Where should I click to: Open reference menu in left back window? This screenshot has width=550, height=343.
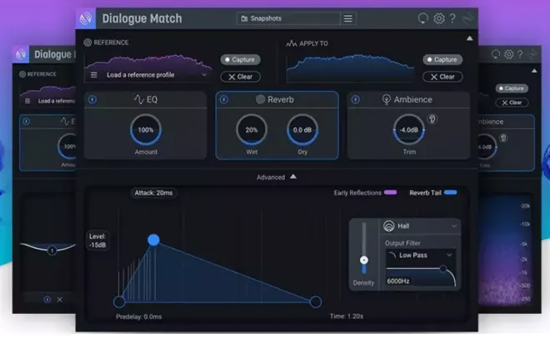coord(27,101)
